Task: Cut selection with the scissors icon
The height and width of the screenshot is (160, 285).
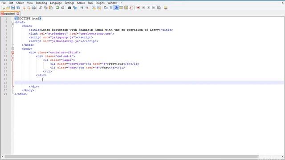Action: click(41, 8)
